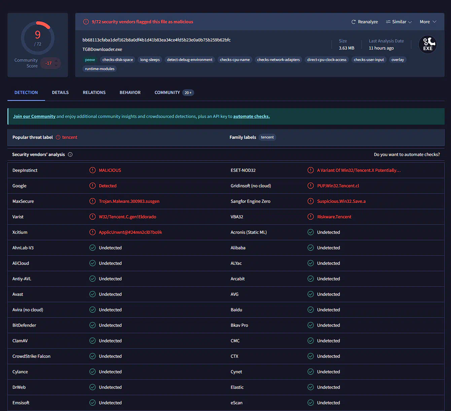Click the Reanalyze button
This screenshot has height=411, width=451.
(x=365, y=22)
